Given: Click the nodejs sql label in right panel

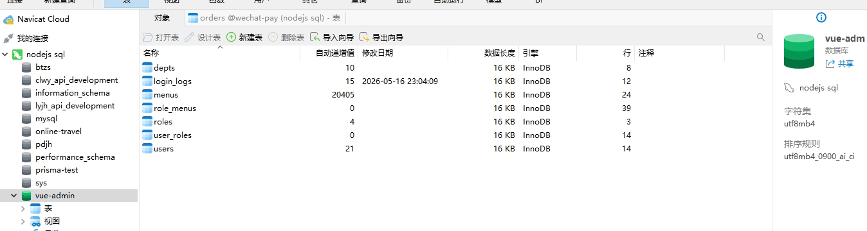Looking at the screenshot, I should pos(819,88).
